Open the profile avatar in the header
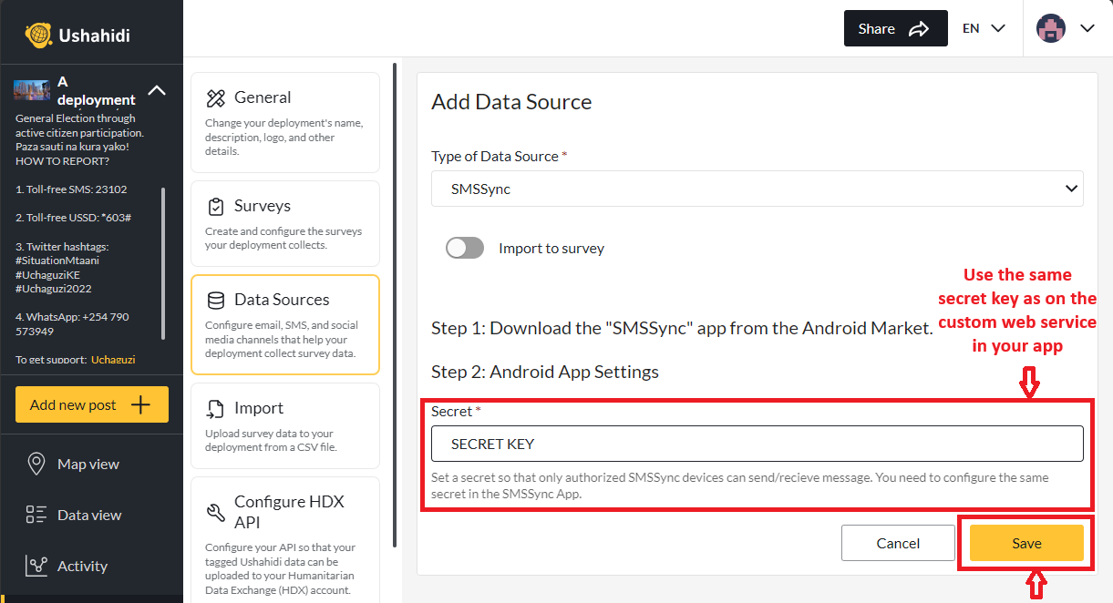The width and height of the screenshot is (1113, 603). point(1051,28)
